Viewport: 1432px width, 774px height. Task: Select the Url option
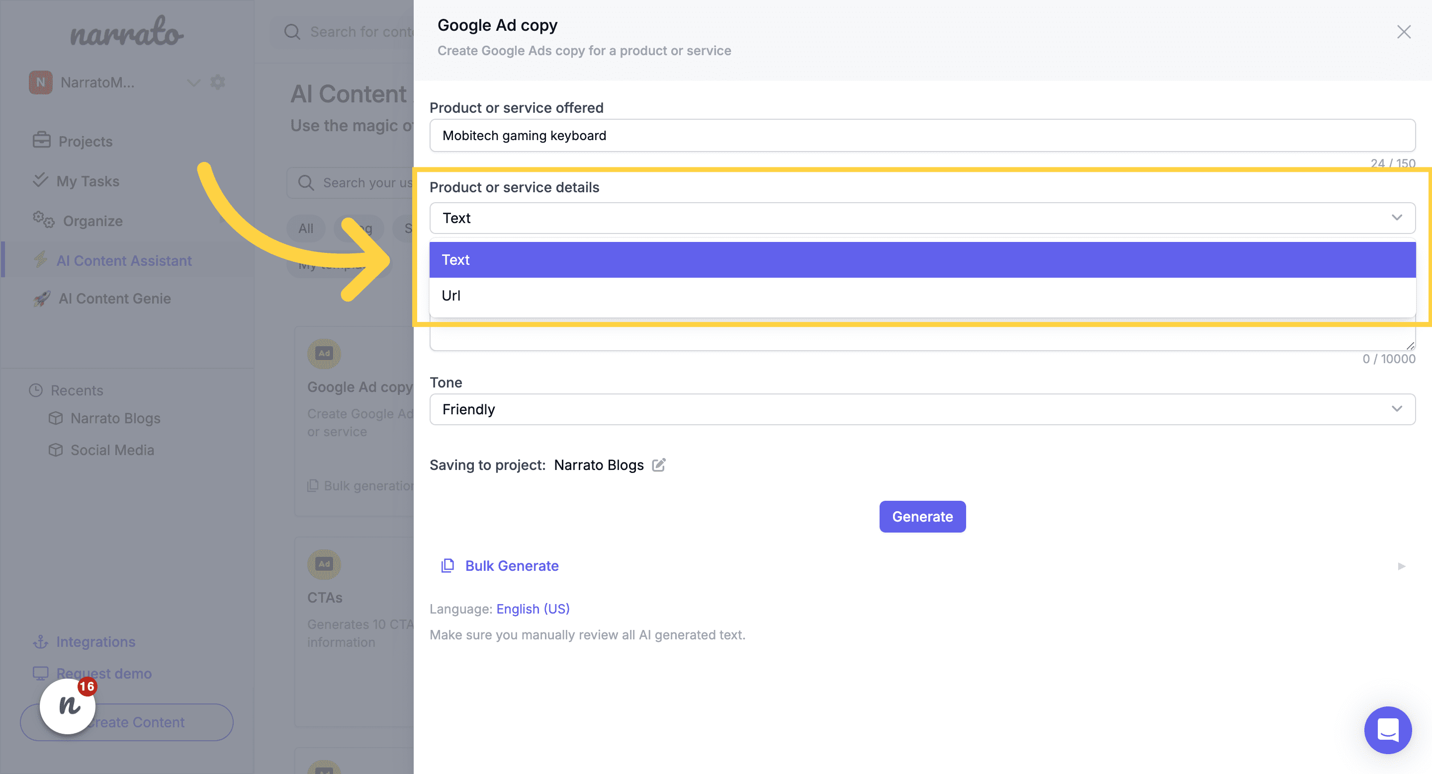click(451, 296)
